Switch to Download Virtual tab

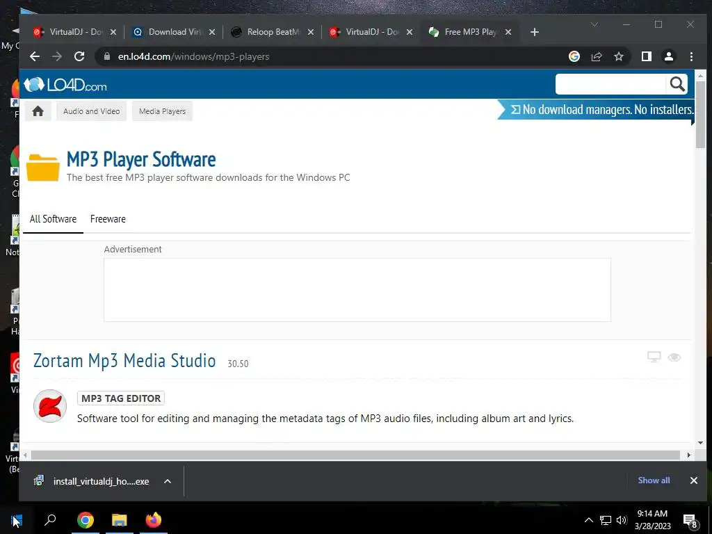[x=175, y=32]
